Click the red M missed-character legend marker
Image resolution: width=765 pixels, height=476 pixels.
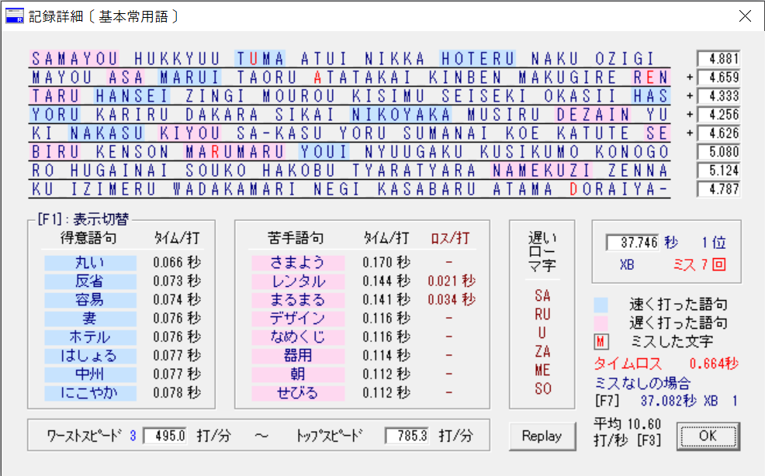[x=601, y=342]
